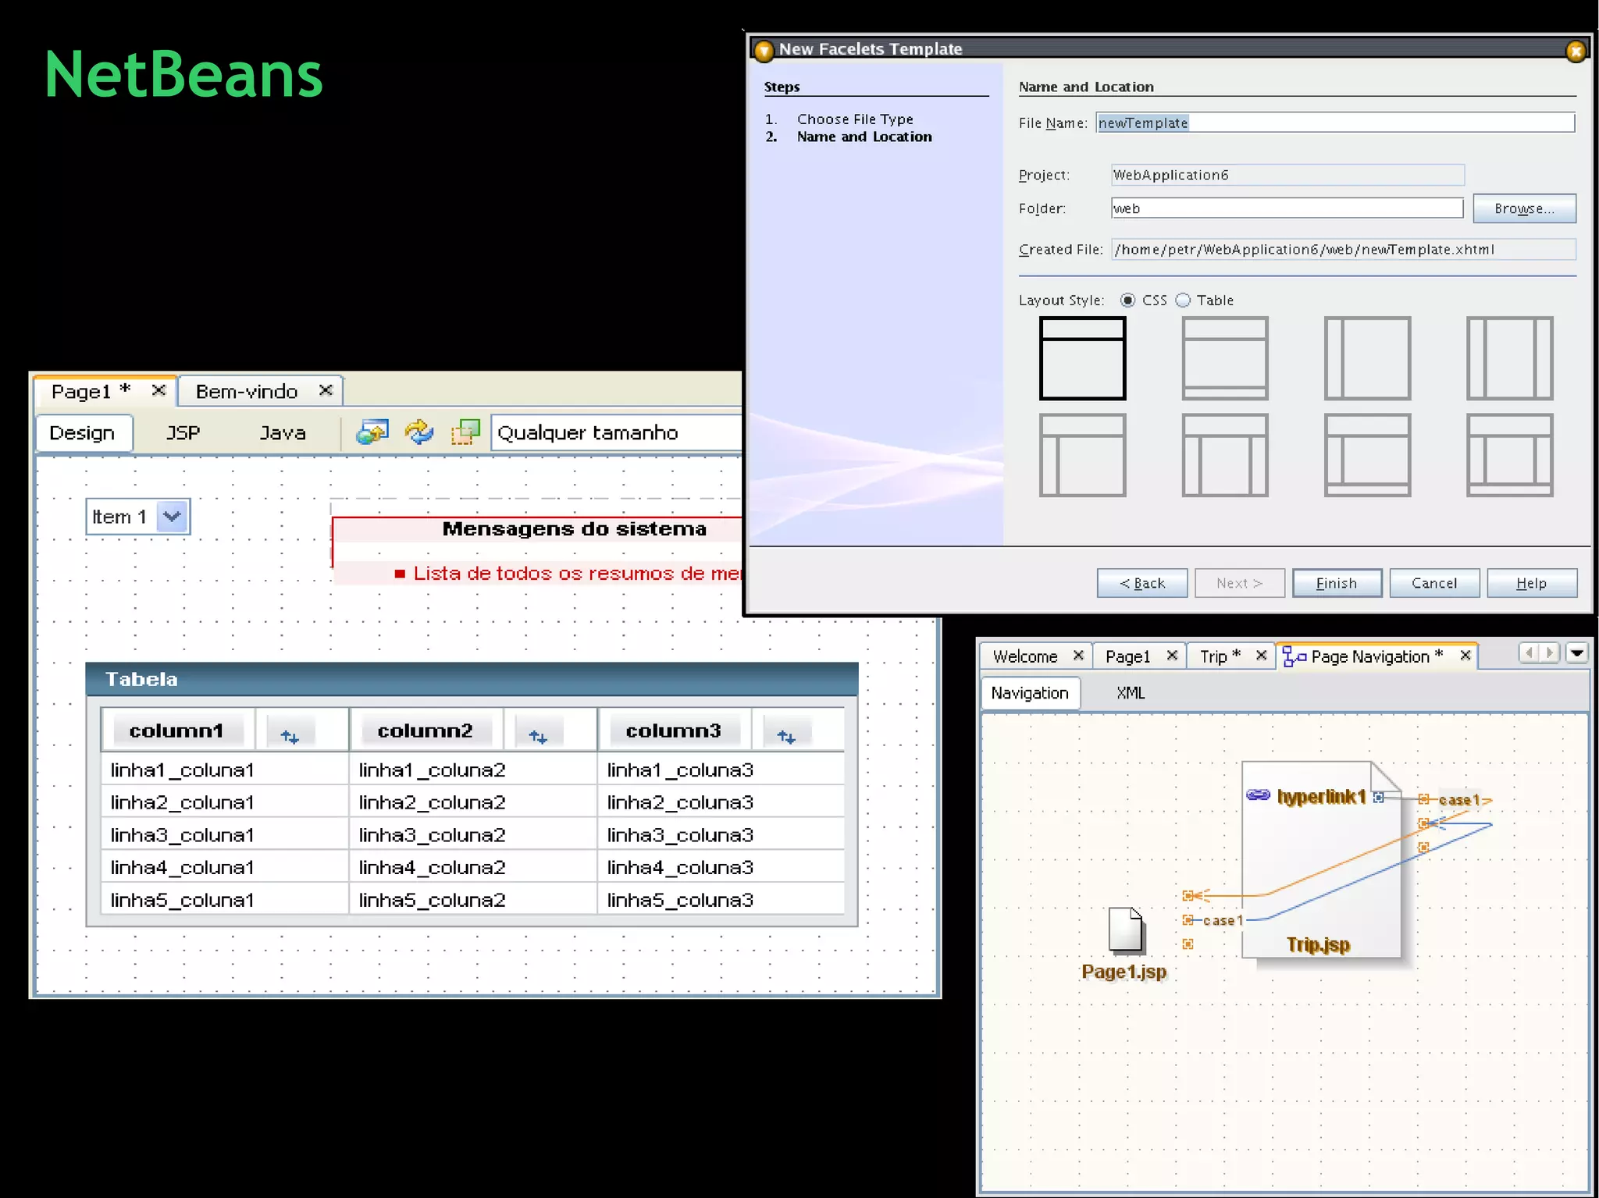Close the Page1 tab in navigation window
This screenshot has width=1599, height=1198.
(x=1172, y=655)
